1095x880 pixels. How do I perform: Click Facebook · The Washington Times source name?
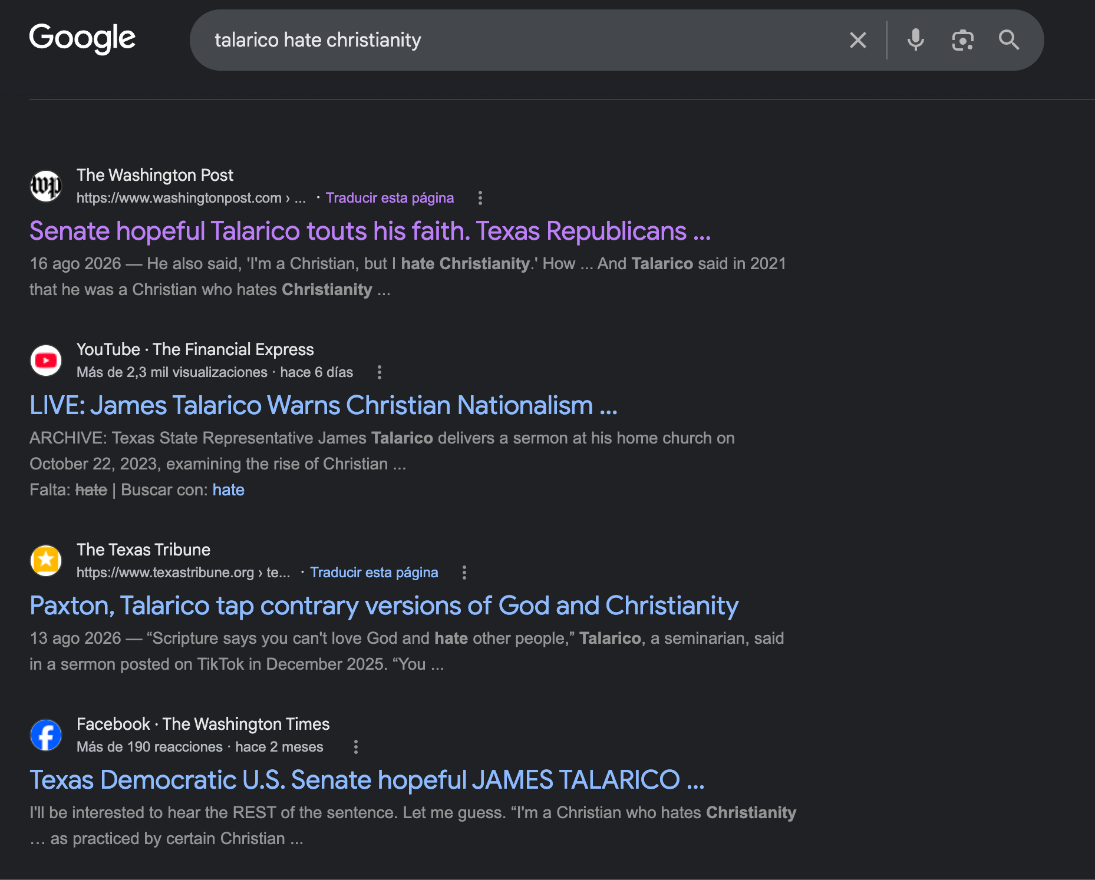[x=203, y=724]
